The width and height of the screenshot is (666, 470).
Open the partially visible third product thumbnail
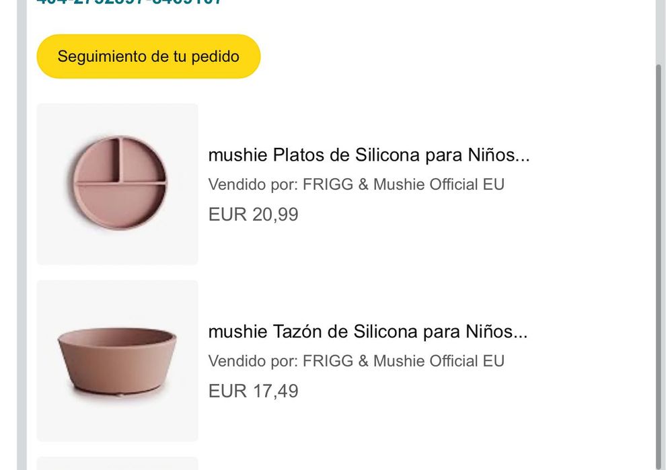(x=118, y=463)
